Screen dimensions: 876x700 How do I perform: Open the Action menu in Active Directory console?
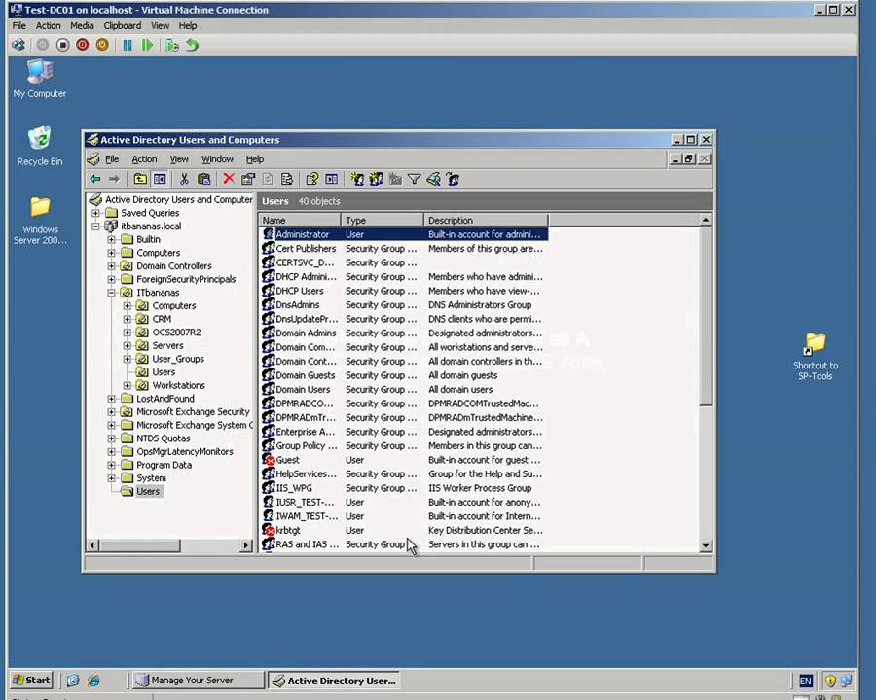pos(144,159)
